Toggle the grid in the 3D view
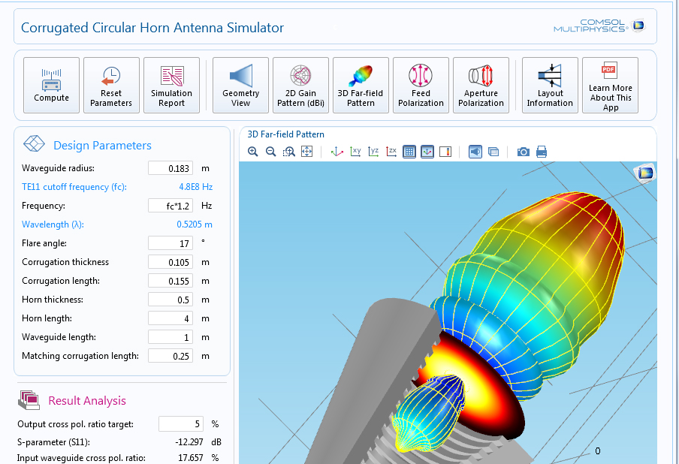Image resolution: width=679 pixels, height=464 pixels. tap(409, 152)
